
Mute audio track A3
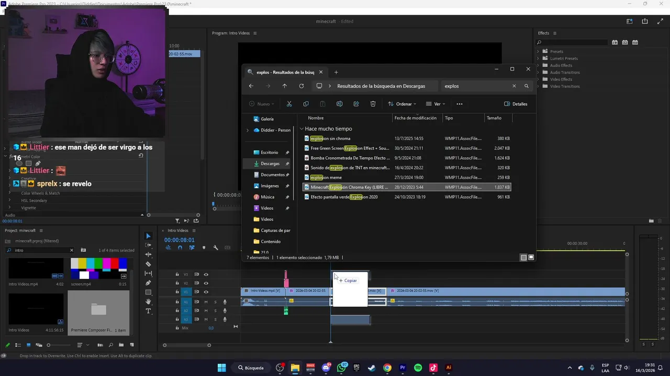[206, 319]
